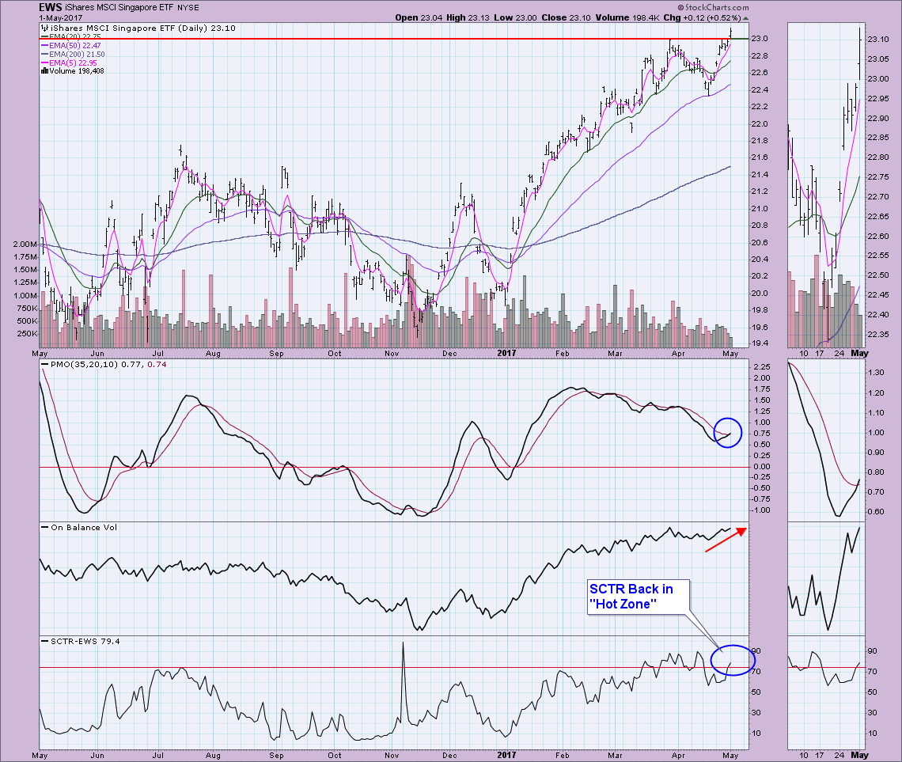
Task: Click the 1.00M volume axis label
Action: 25,296
